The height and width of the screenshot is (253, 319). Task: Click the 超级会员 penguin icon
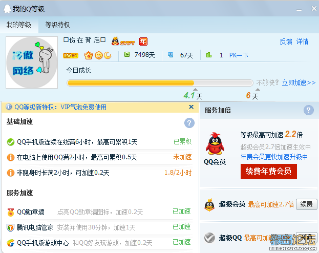click(209, 205)
